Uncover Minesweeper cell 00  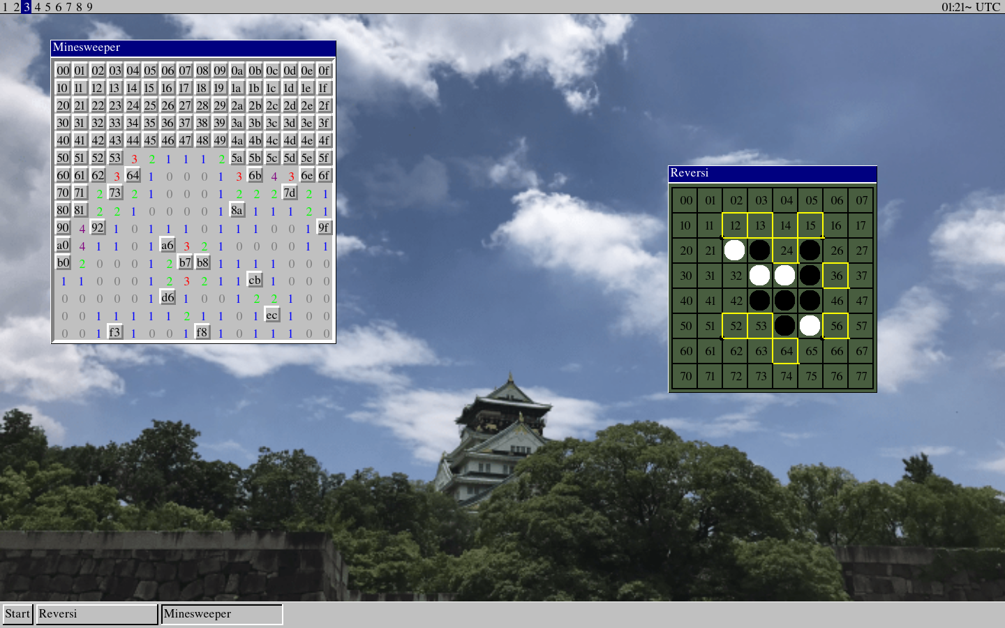click(x=63, y=70)
